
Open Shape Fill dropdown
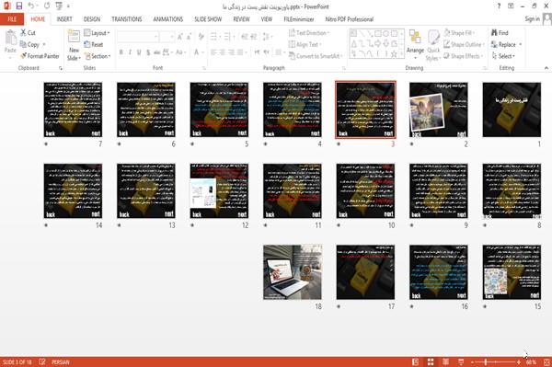coord(459,33)
